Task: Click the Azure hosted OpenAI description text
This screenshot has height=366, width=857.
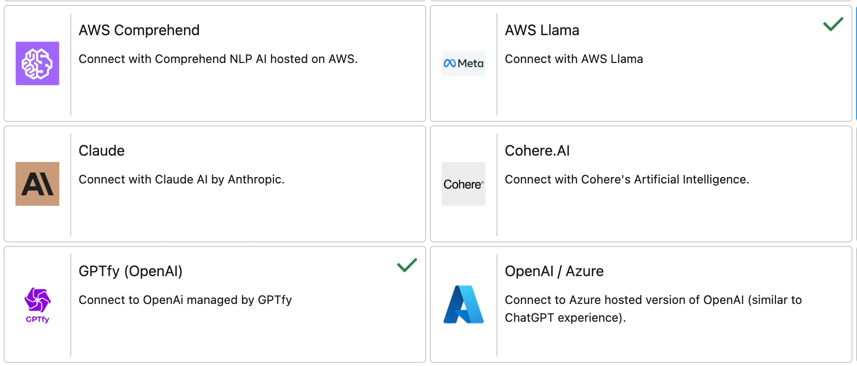Action: click(653, 308)
